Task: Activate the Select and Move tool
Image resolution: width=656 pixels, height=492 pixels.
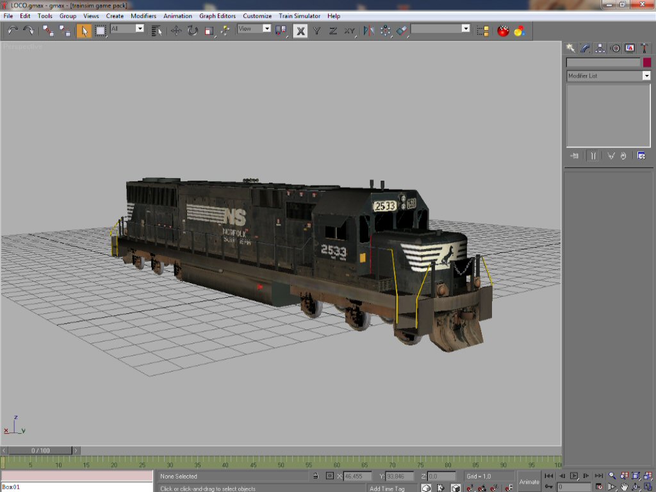Action: pyautogui.click(x=176, y=31)
